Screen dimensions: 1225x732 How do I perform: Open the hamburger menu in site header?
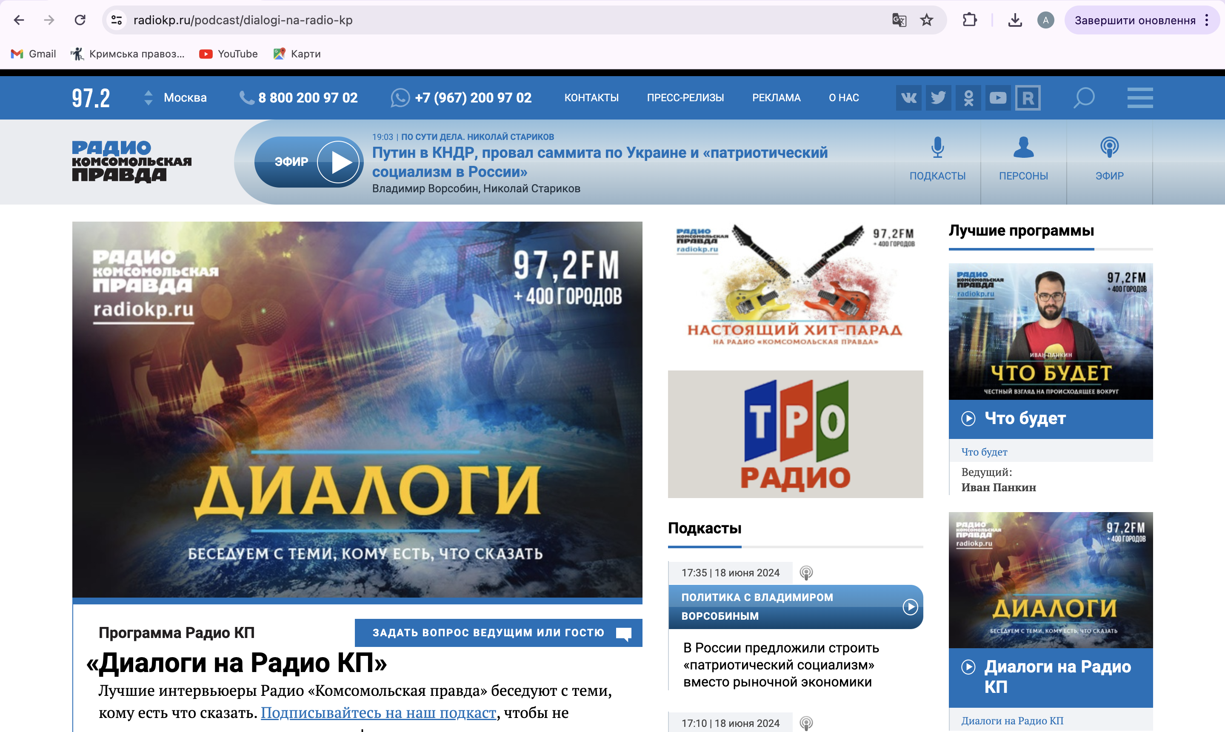pos(1140,98)
